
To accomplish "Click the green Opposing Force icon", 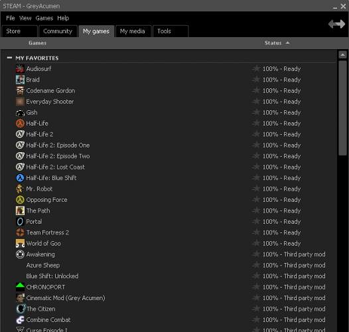I will click(20, 200).
